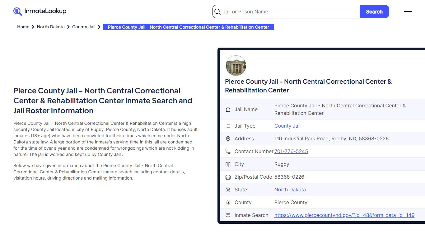Click the State globe icon

coord(228,190)
